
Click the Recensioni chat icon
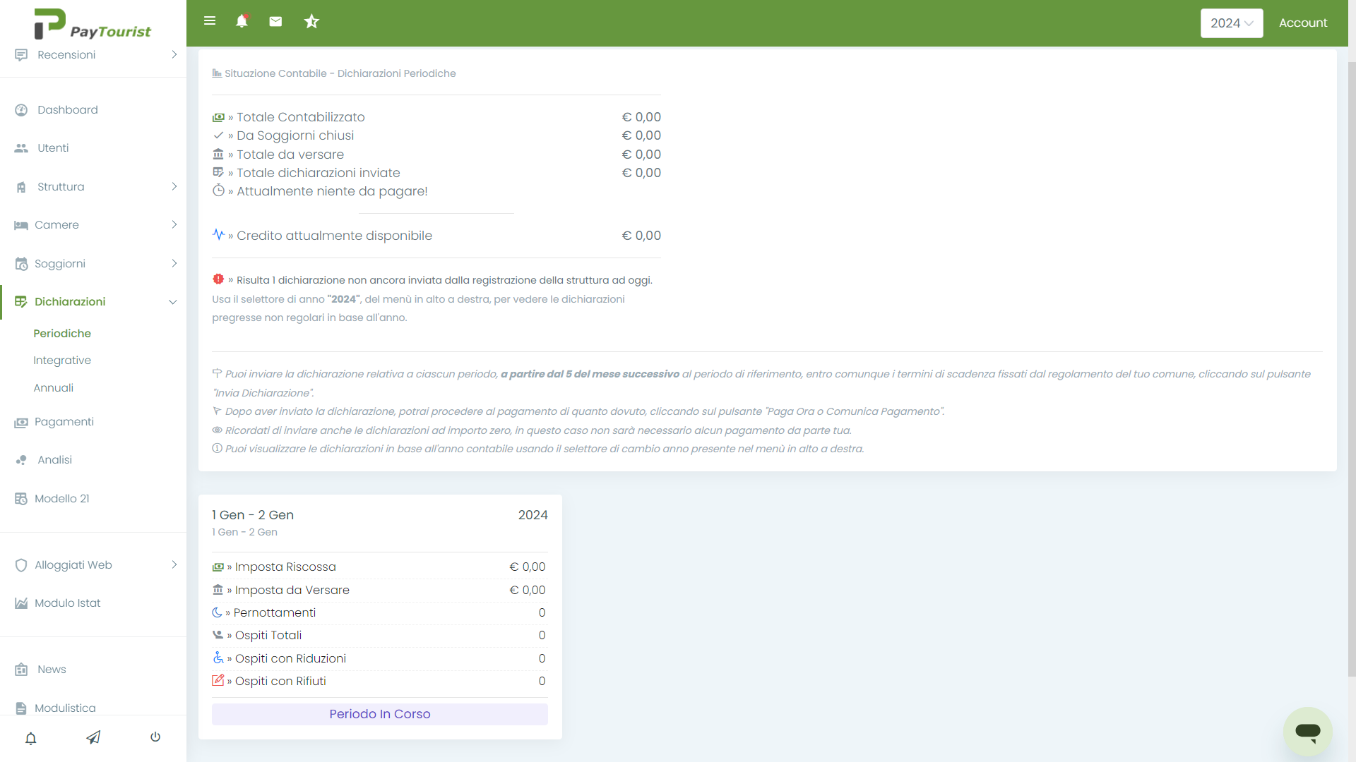(21, 55)
